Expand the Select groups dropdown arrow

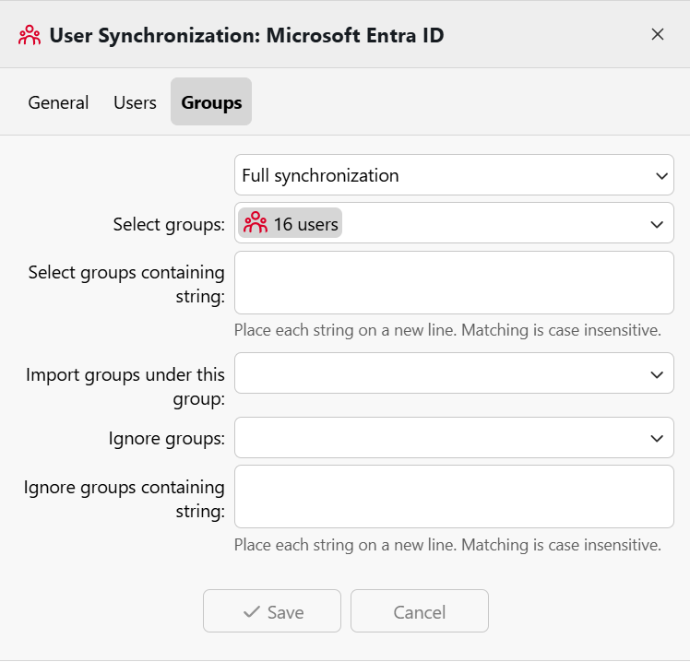[x=657, y=224]
